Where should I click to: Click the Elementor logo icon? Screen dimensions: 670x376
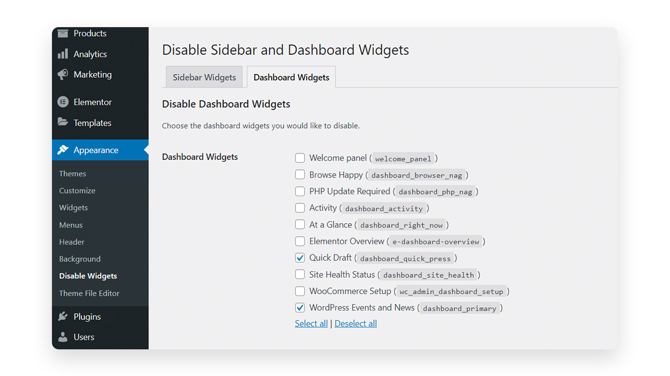(x=63, y=102)
